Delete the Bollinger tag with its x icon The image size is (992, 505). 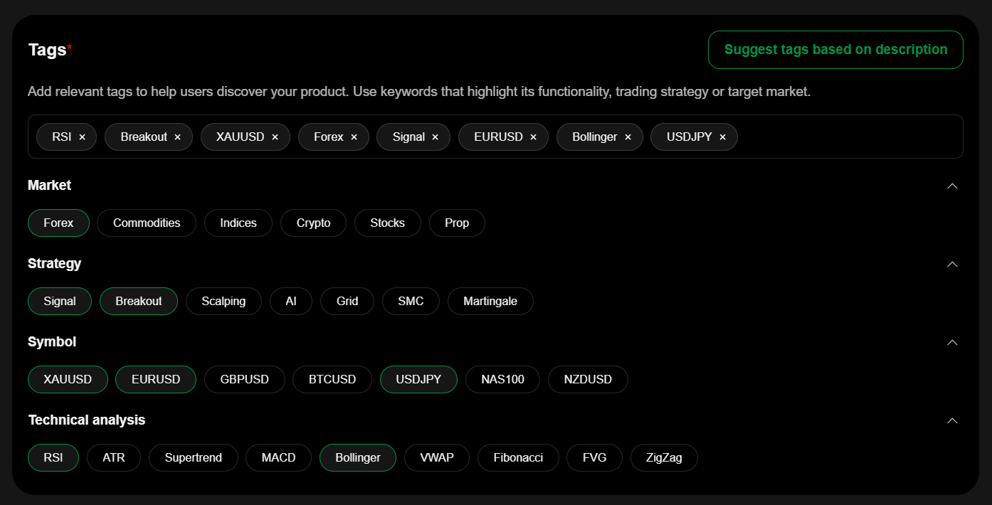coord(628,137)
